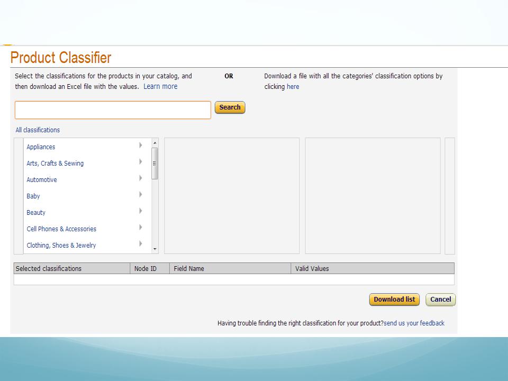Open Cell Phones & Accessories category
This screenshot has height=381, width=508.
61,229
